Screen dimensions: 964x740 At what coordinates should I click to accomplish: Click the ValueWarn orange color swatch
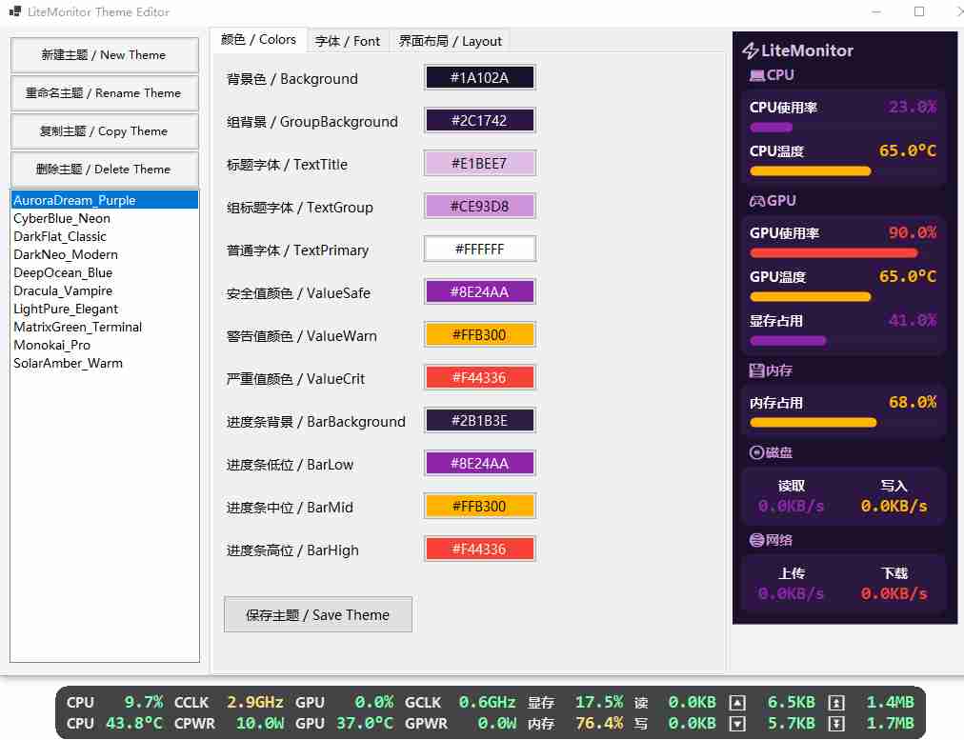coord(479,334)
